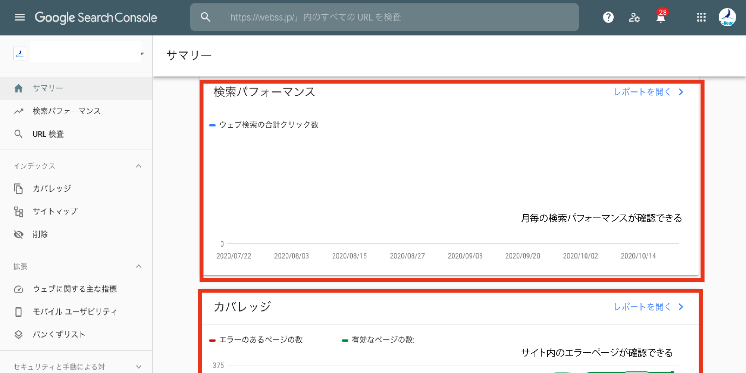This screenshot has width=746, height=373.
Task: Click the trend line icon for 検索パフォーマンス
Action: pyautogui.click(x=19, y=111)
